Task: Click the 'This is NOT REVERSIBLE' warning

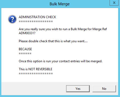Action: (x=35, y=69)
